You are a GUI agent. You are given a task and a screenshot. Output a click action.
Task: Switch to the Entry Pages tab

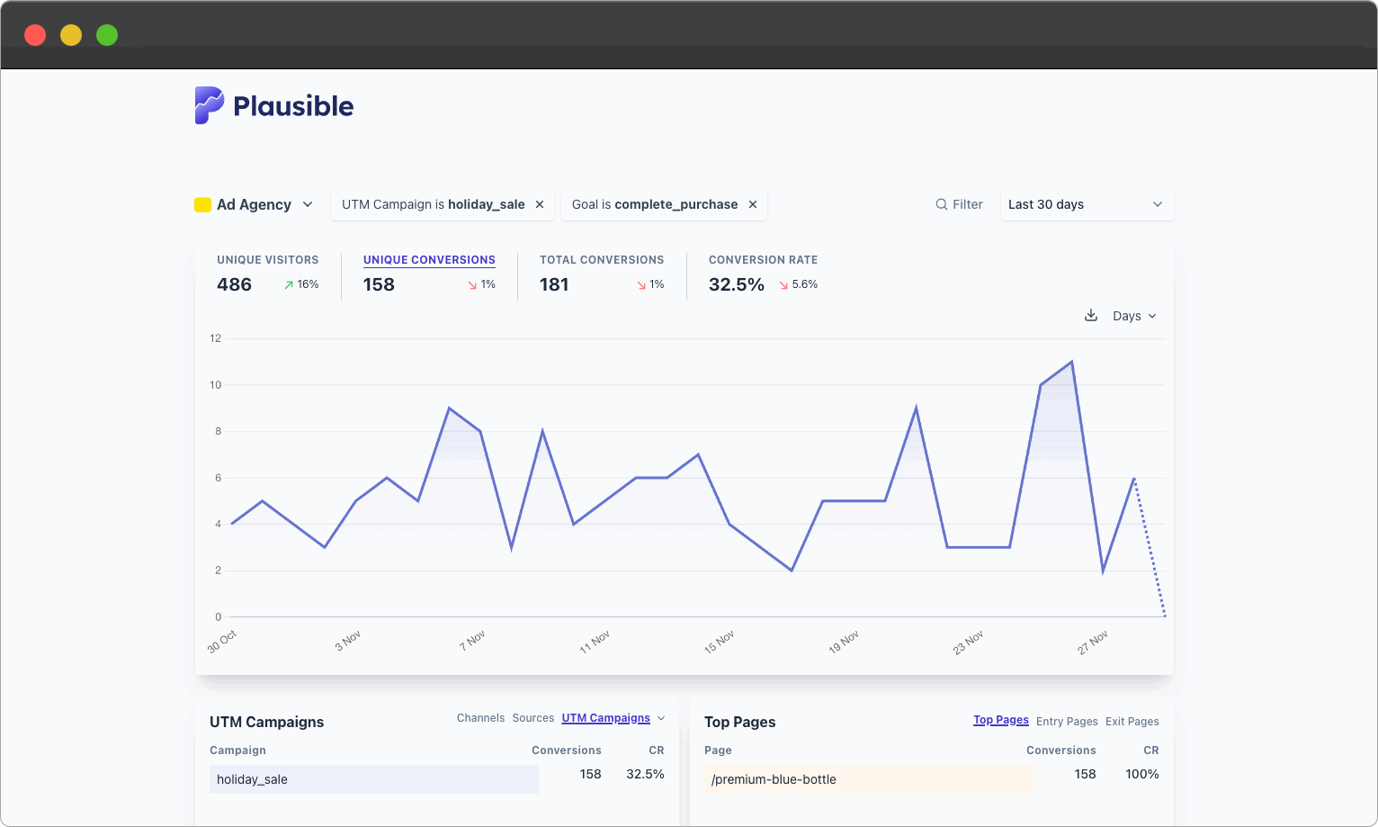[x=1067, y=721]
